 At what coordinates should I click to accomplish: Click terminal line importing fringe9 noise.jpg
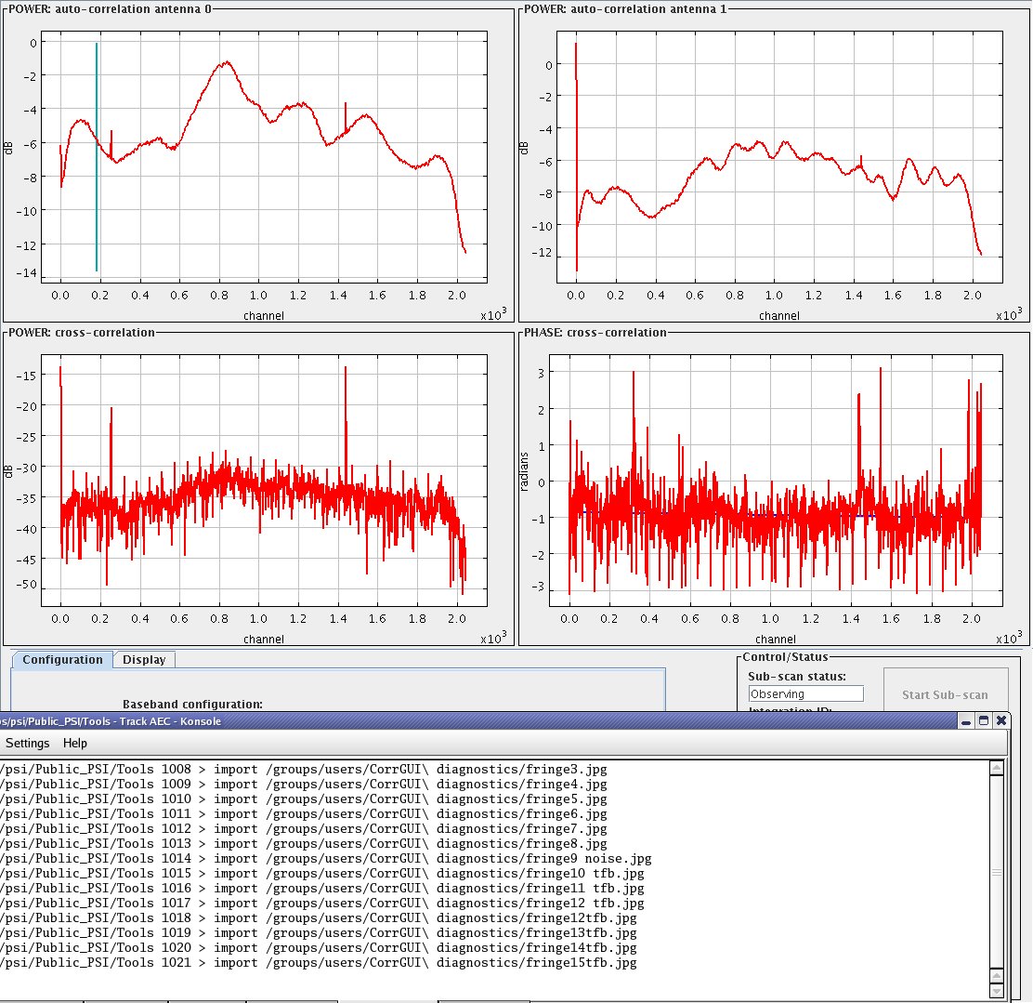tap(326, 859)
